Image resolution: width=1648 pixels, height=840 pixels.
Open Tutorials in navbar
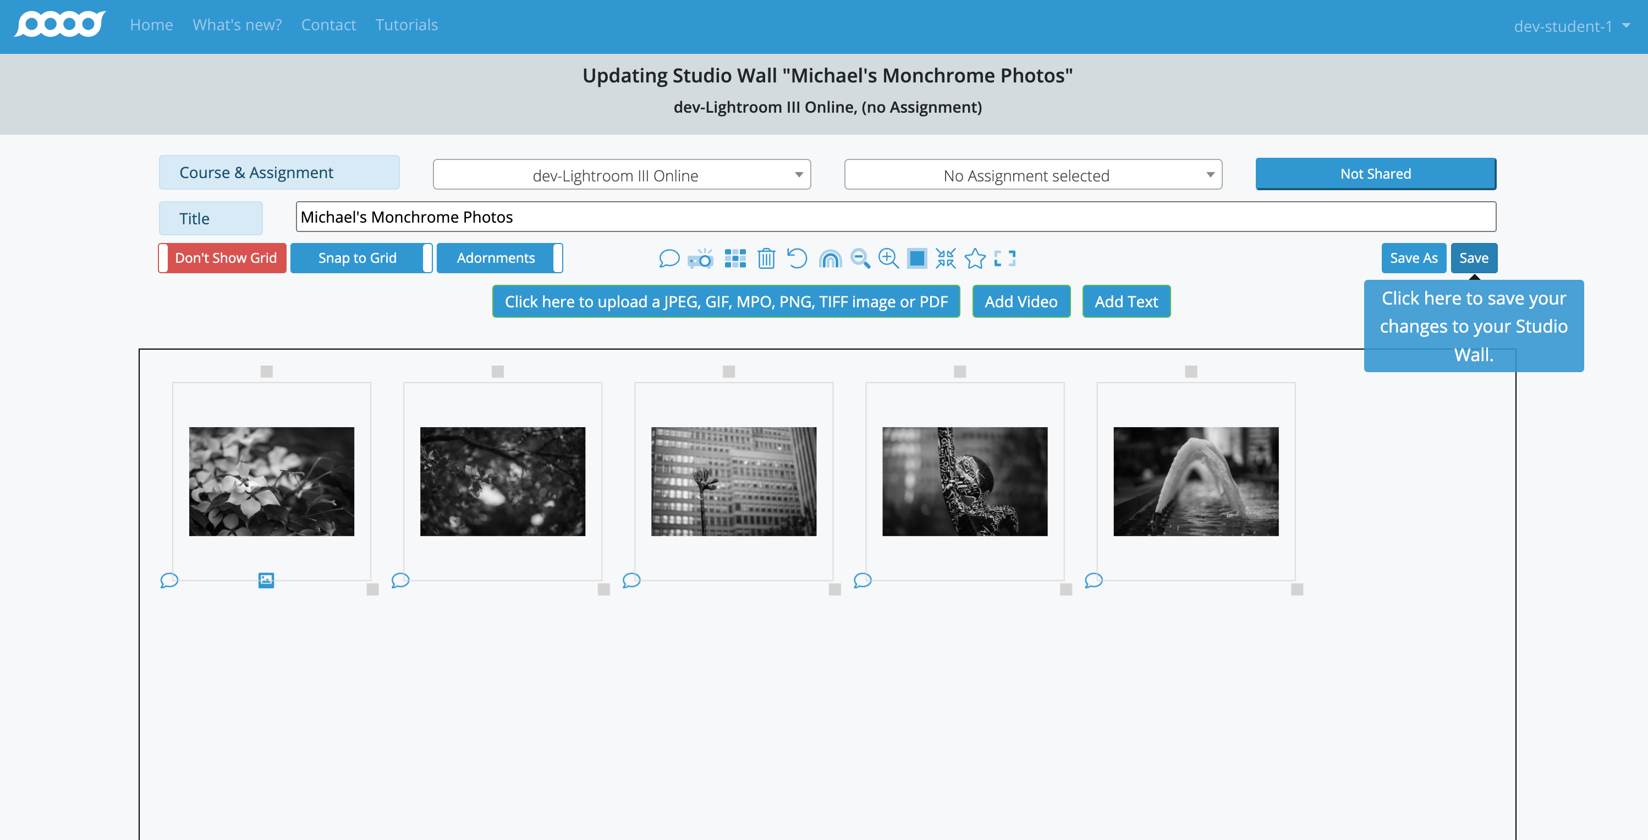(407, 25)
